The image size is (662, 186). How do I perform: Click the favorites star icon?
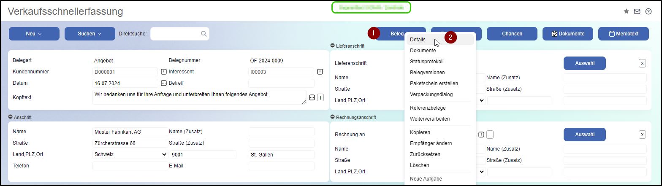[626, 12]
